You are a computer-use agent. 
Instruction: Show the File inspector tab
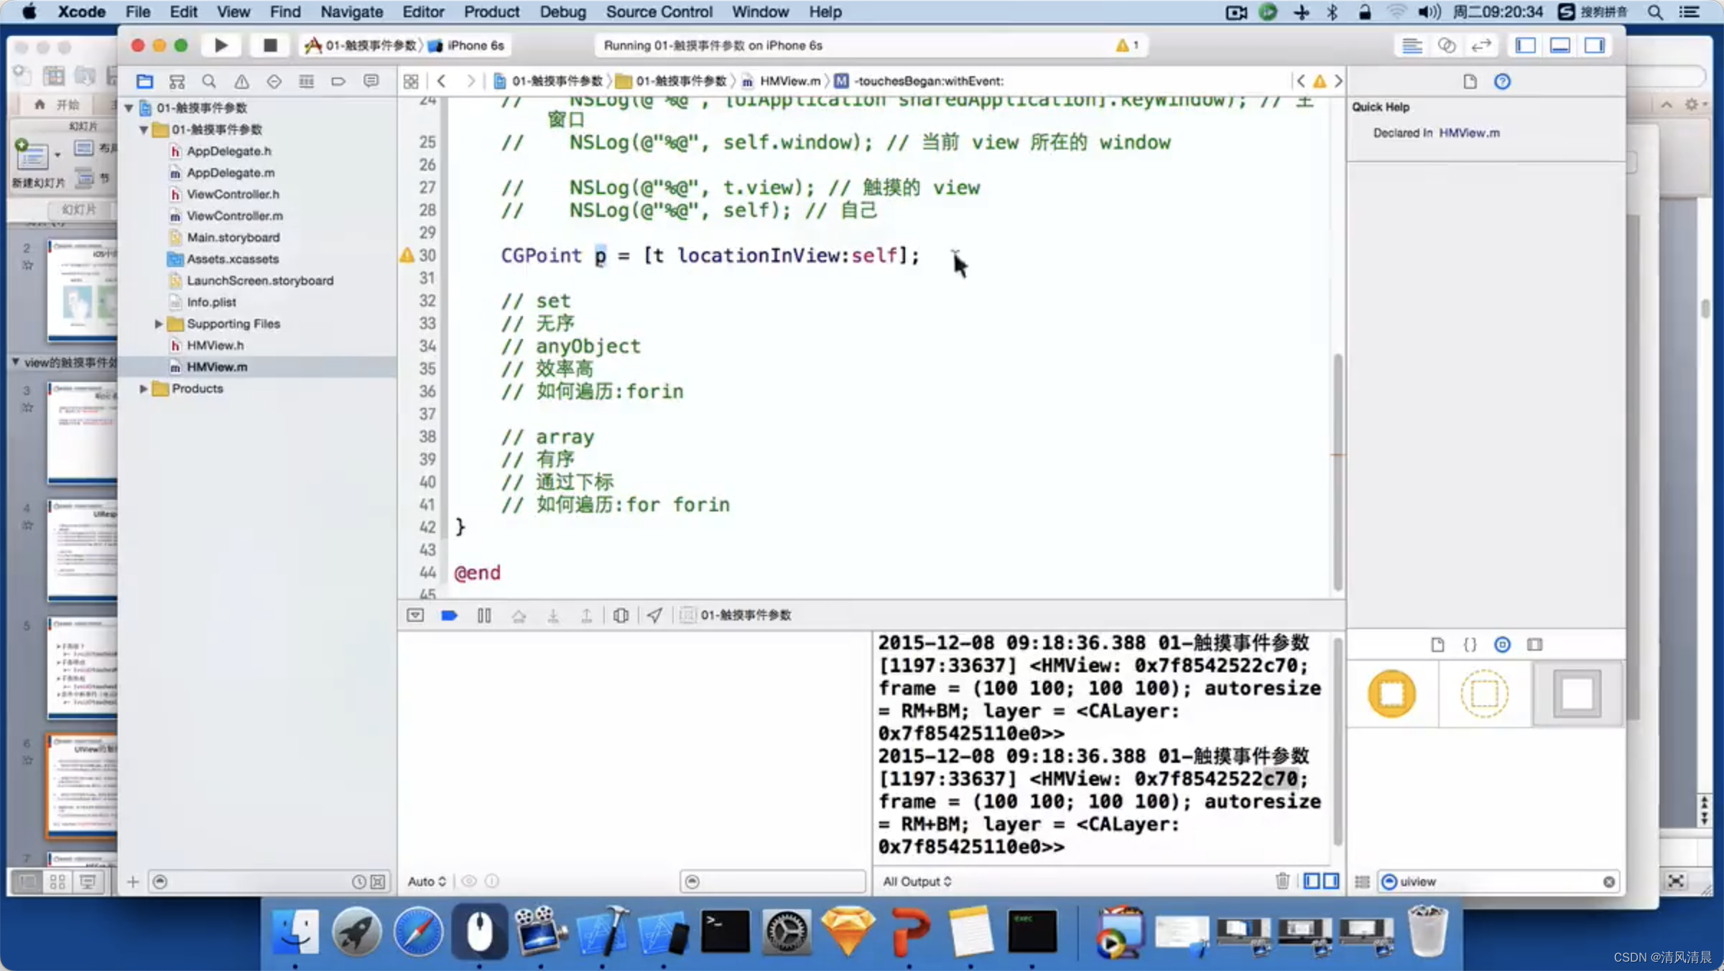(x=1470, y=82)
